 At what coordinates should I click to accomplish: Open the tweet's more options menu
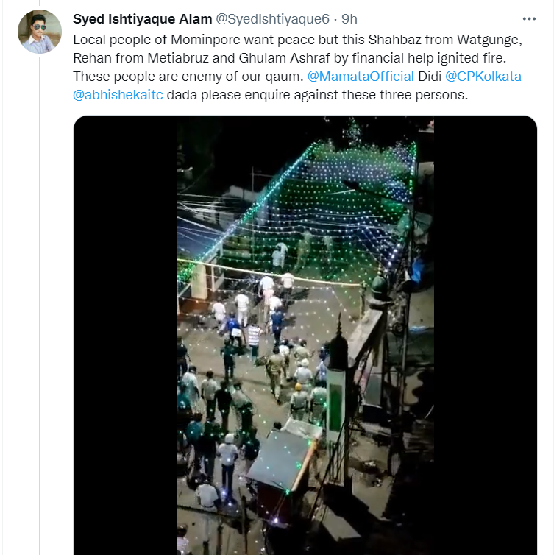[529, 19]
